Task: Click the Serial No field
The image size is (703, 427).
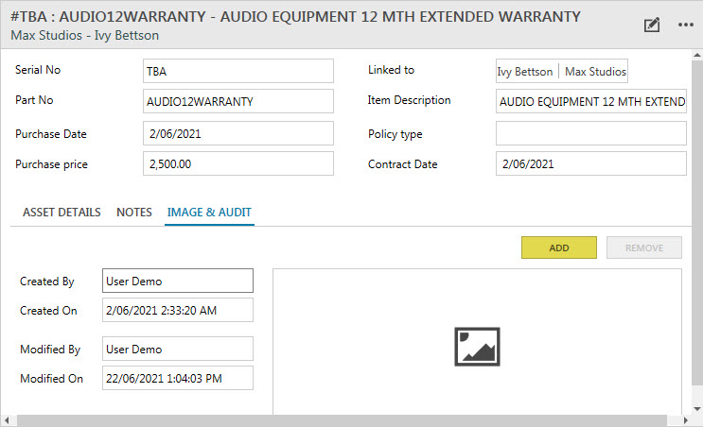Action: coord(238,71)
